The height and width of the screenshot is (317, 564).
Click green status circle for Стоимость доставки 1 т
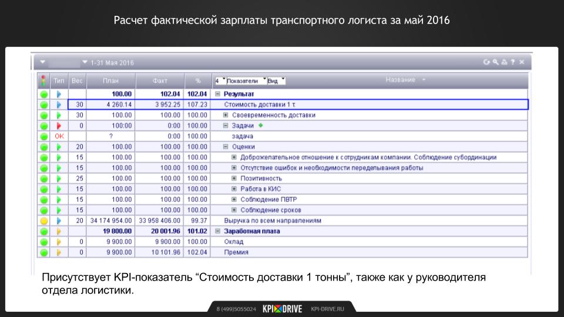point(44,105)
